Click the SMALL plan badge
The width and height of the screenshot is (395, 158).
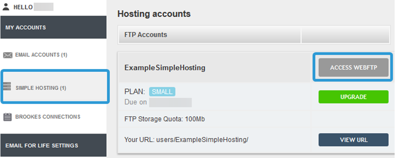[x=162, y=92]
